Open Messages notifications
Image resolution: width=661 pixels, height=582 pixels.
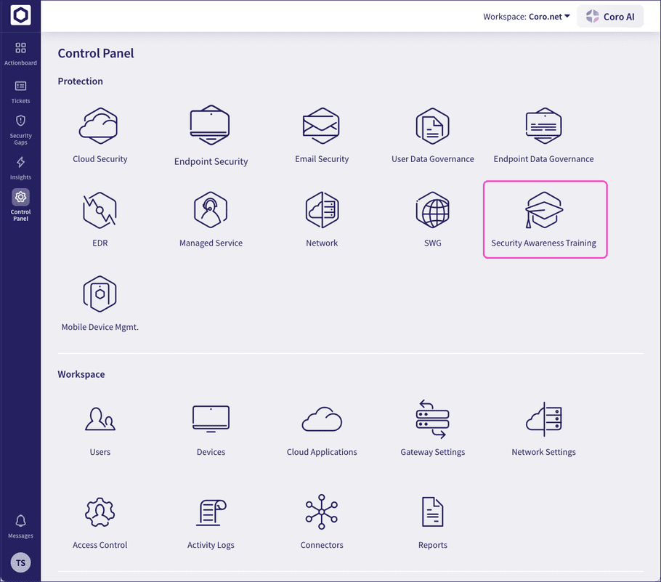click(20, 525)
